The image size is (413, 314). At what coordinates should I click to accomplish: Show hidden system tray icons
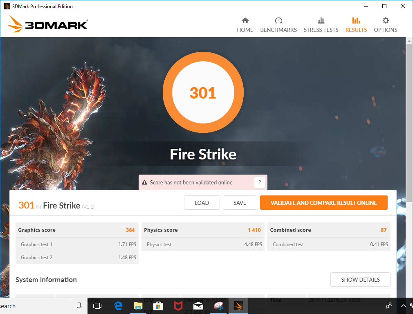(403, 306)
